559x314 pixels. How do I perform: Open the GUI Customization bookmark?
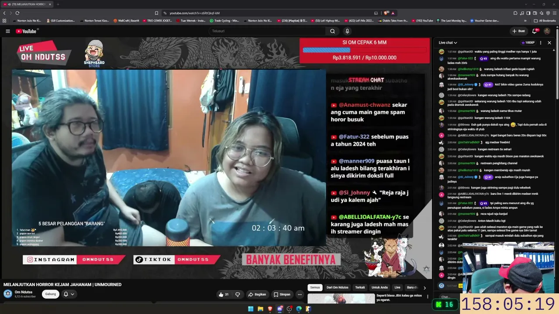pos(61,20)
